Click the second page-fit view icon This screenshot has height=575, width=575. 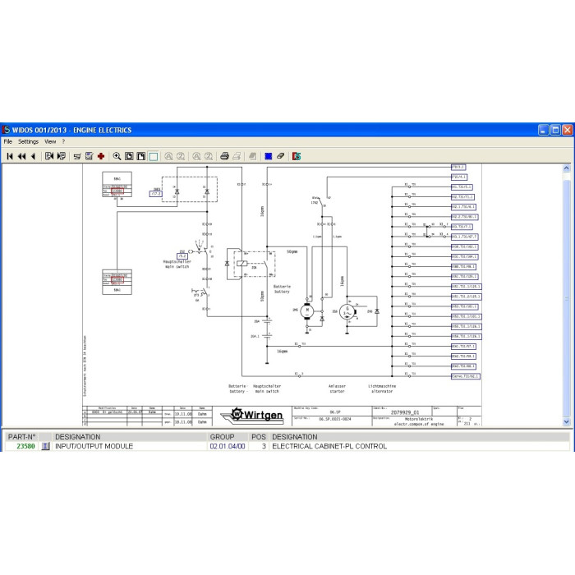141,157
